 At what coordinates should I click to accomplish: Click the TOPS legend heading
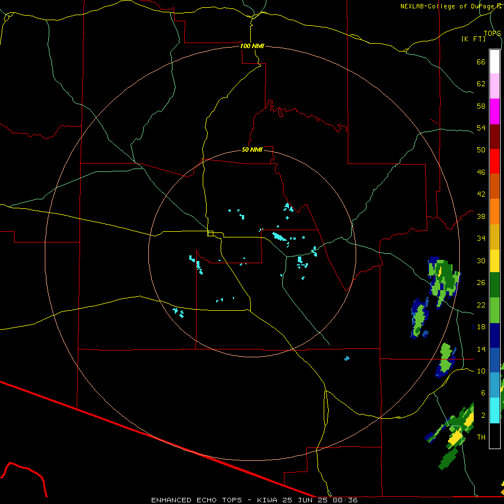[492, 33]
